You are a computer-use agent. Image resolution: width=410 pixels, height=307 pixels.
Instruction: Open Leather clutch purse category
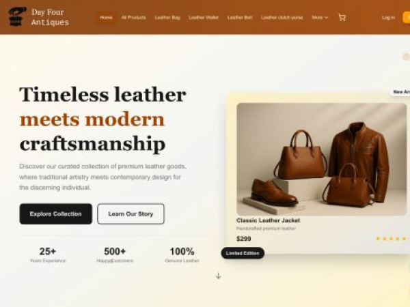tap(282, 18)
